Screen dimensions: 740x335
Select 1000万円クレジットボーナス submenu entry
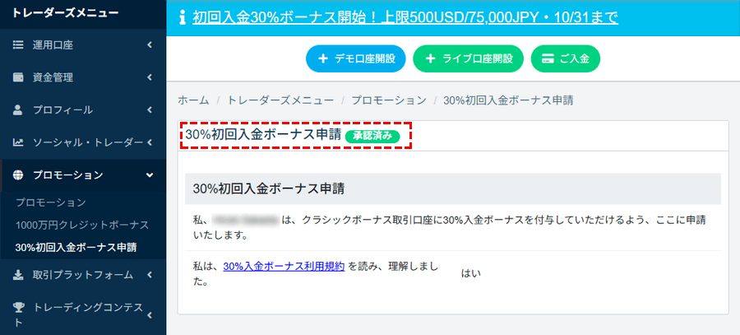[82, 225]
